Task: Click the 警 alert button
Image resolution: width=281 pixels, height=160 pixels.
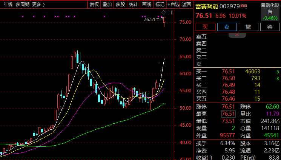Action: 270,27
